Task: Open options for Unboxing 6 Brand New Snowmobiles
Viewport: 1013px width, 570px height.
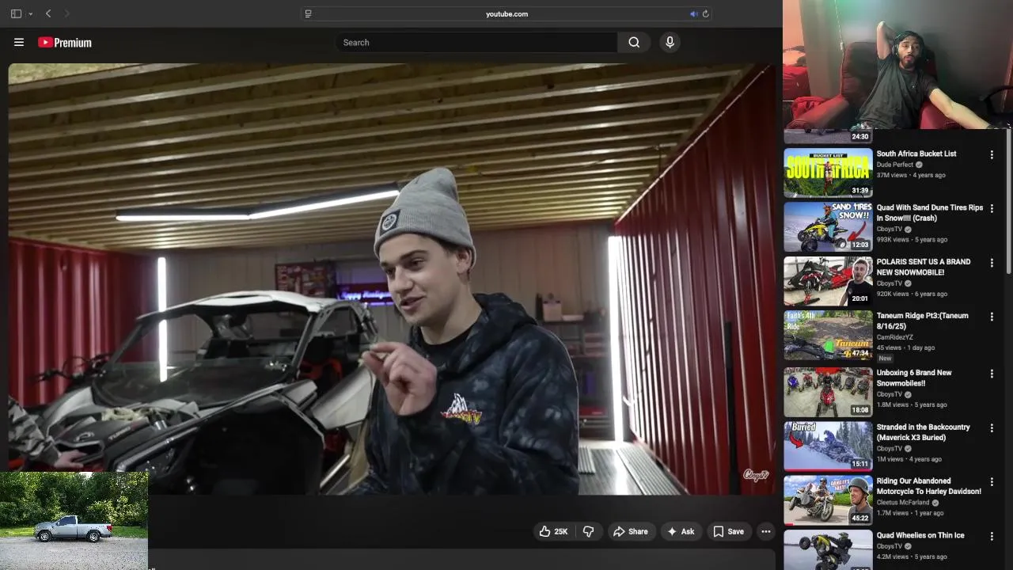Action: 991,374
